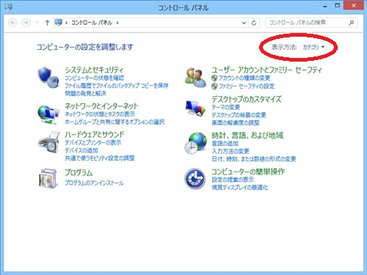Open the Network and Internet globe icon
The height and width of the screenshot is (275, 367).
48,114
